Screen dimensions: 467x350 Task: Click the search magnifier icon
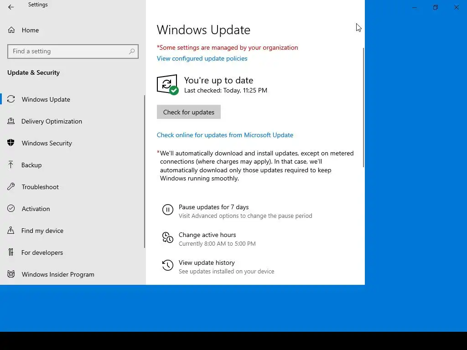[x=132, y=51]
